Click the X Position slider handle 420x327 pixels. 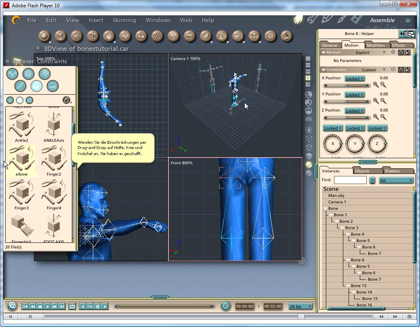pyautogui.click(x=346, y=85)
